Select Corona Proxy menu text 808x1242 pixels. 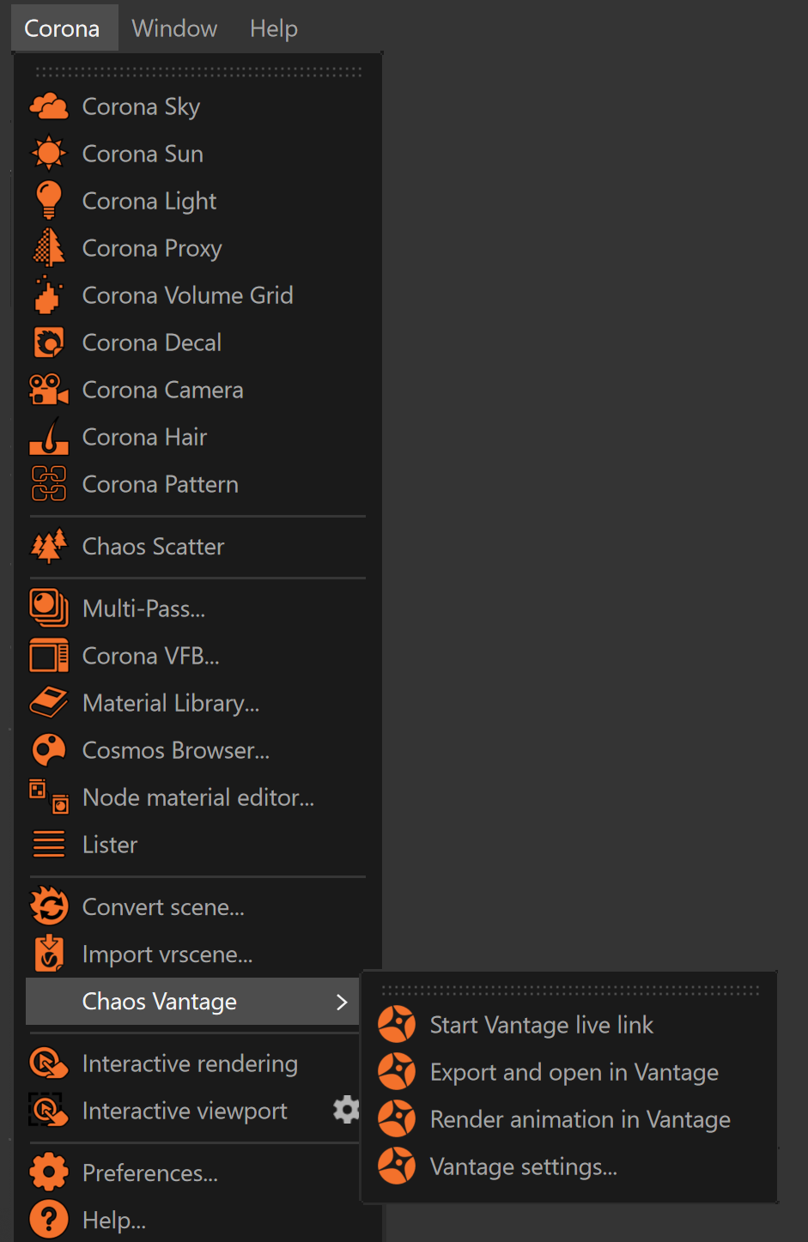click(x=152, y=249)
